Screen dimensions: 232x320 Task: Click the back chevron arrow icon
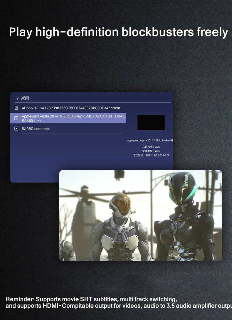tap(18, 99)
